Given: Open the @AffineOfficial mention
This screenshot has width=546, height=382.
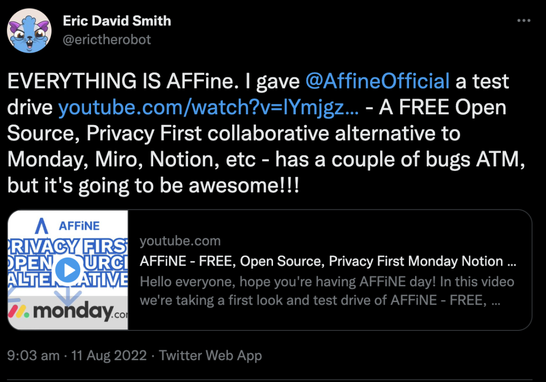Looking at the screenshot, I should tap(377, 81).
